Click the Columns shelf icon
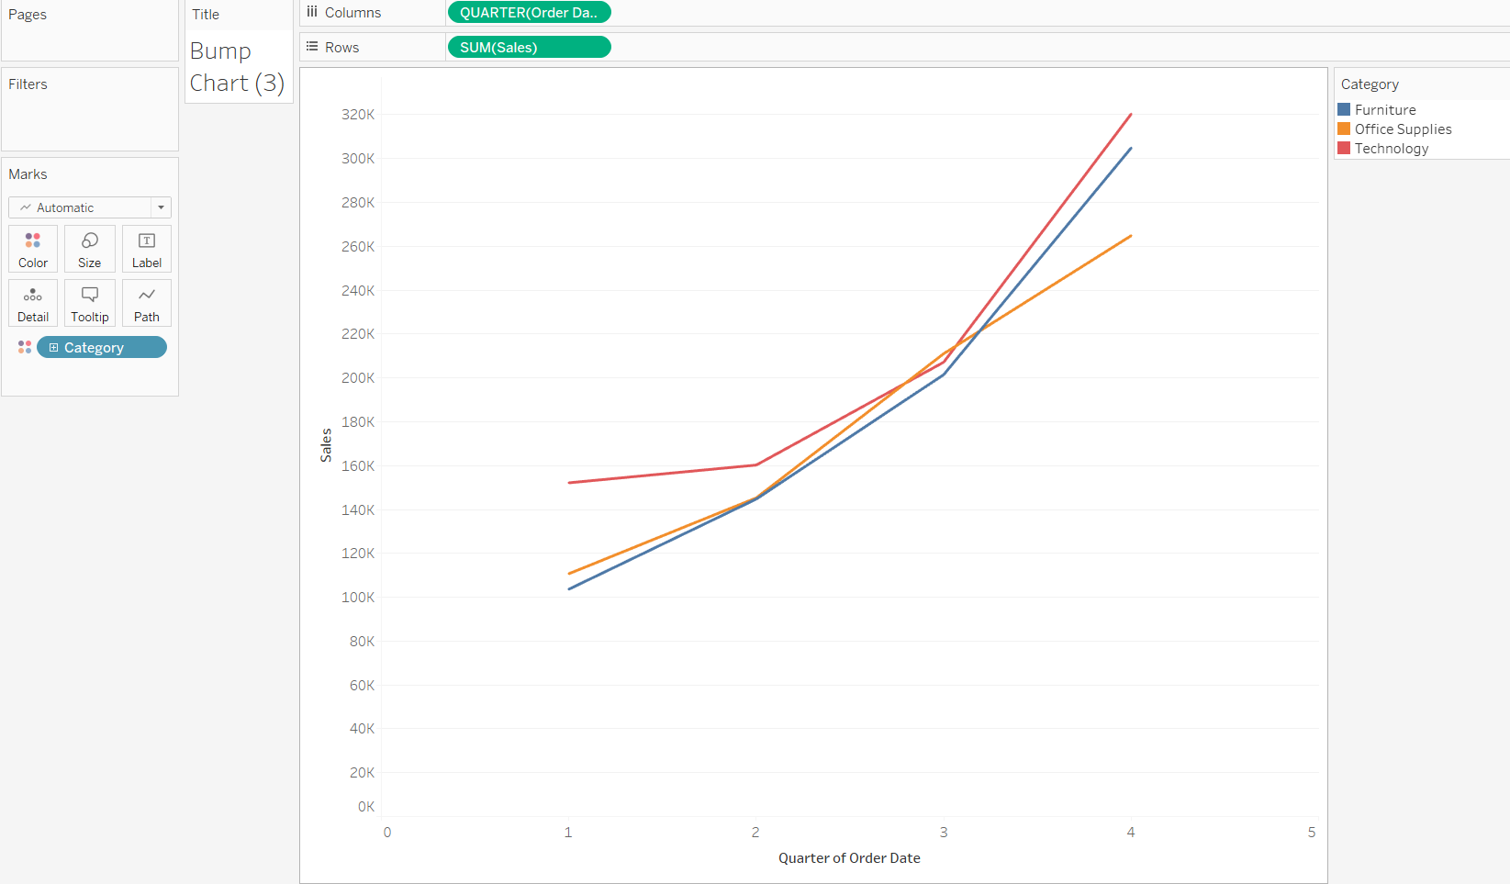1510x884 pixels. click(312, 12)
